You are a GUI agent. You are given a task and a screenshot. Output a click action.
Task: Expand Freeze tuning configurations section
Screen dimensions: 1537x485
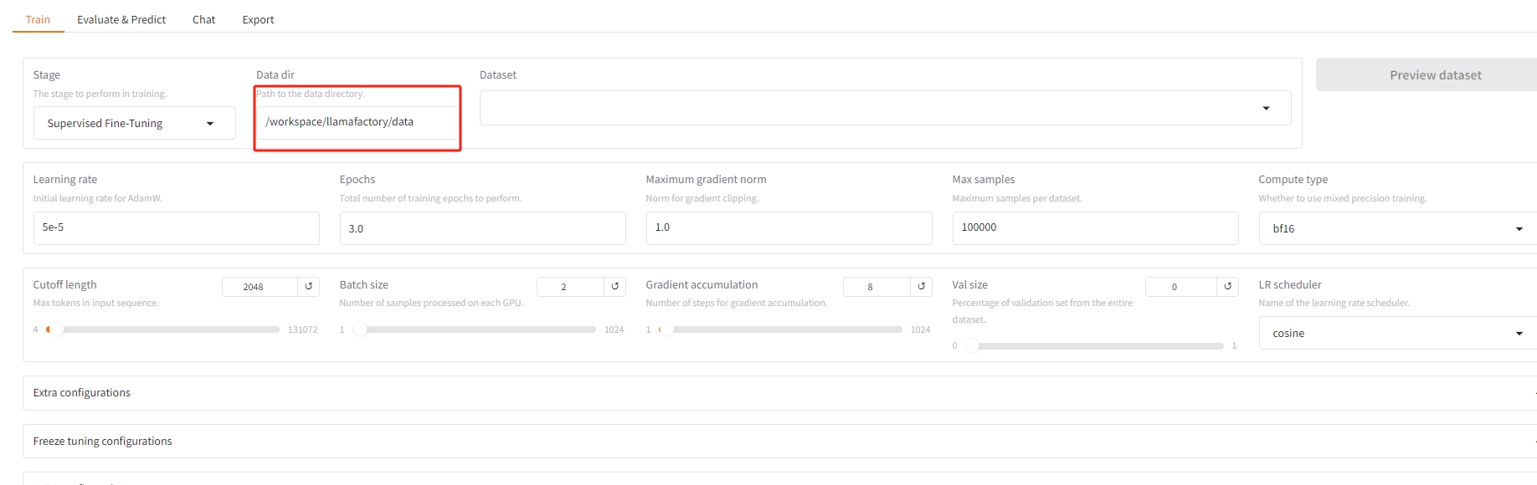[x=779, y=442]
